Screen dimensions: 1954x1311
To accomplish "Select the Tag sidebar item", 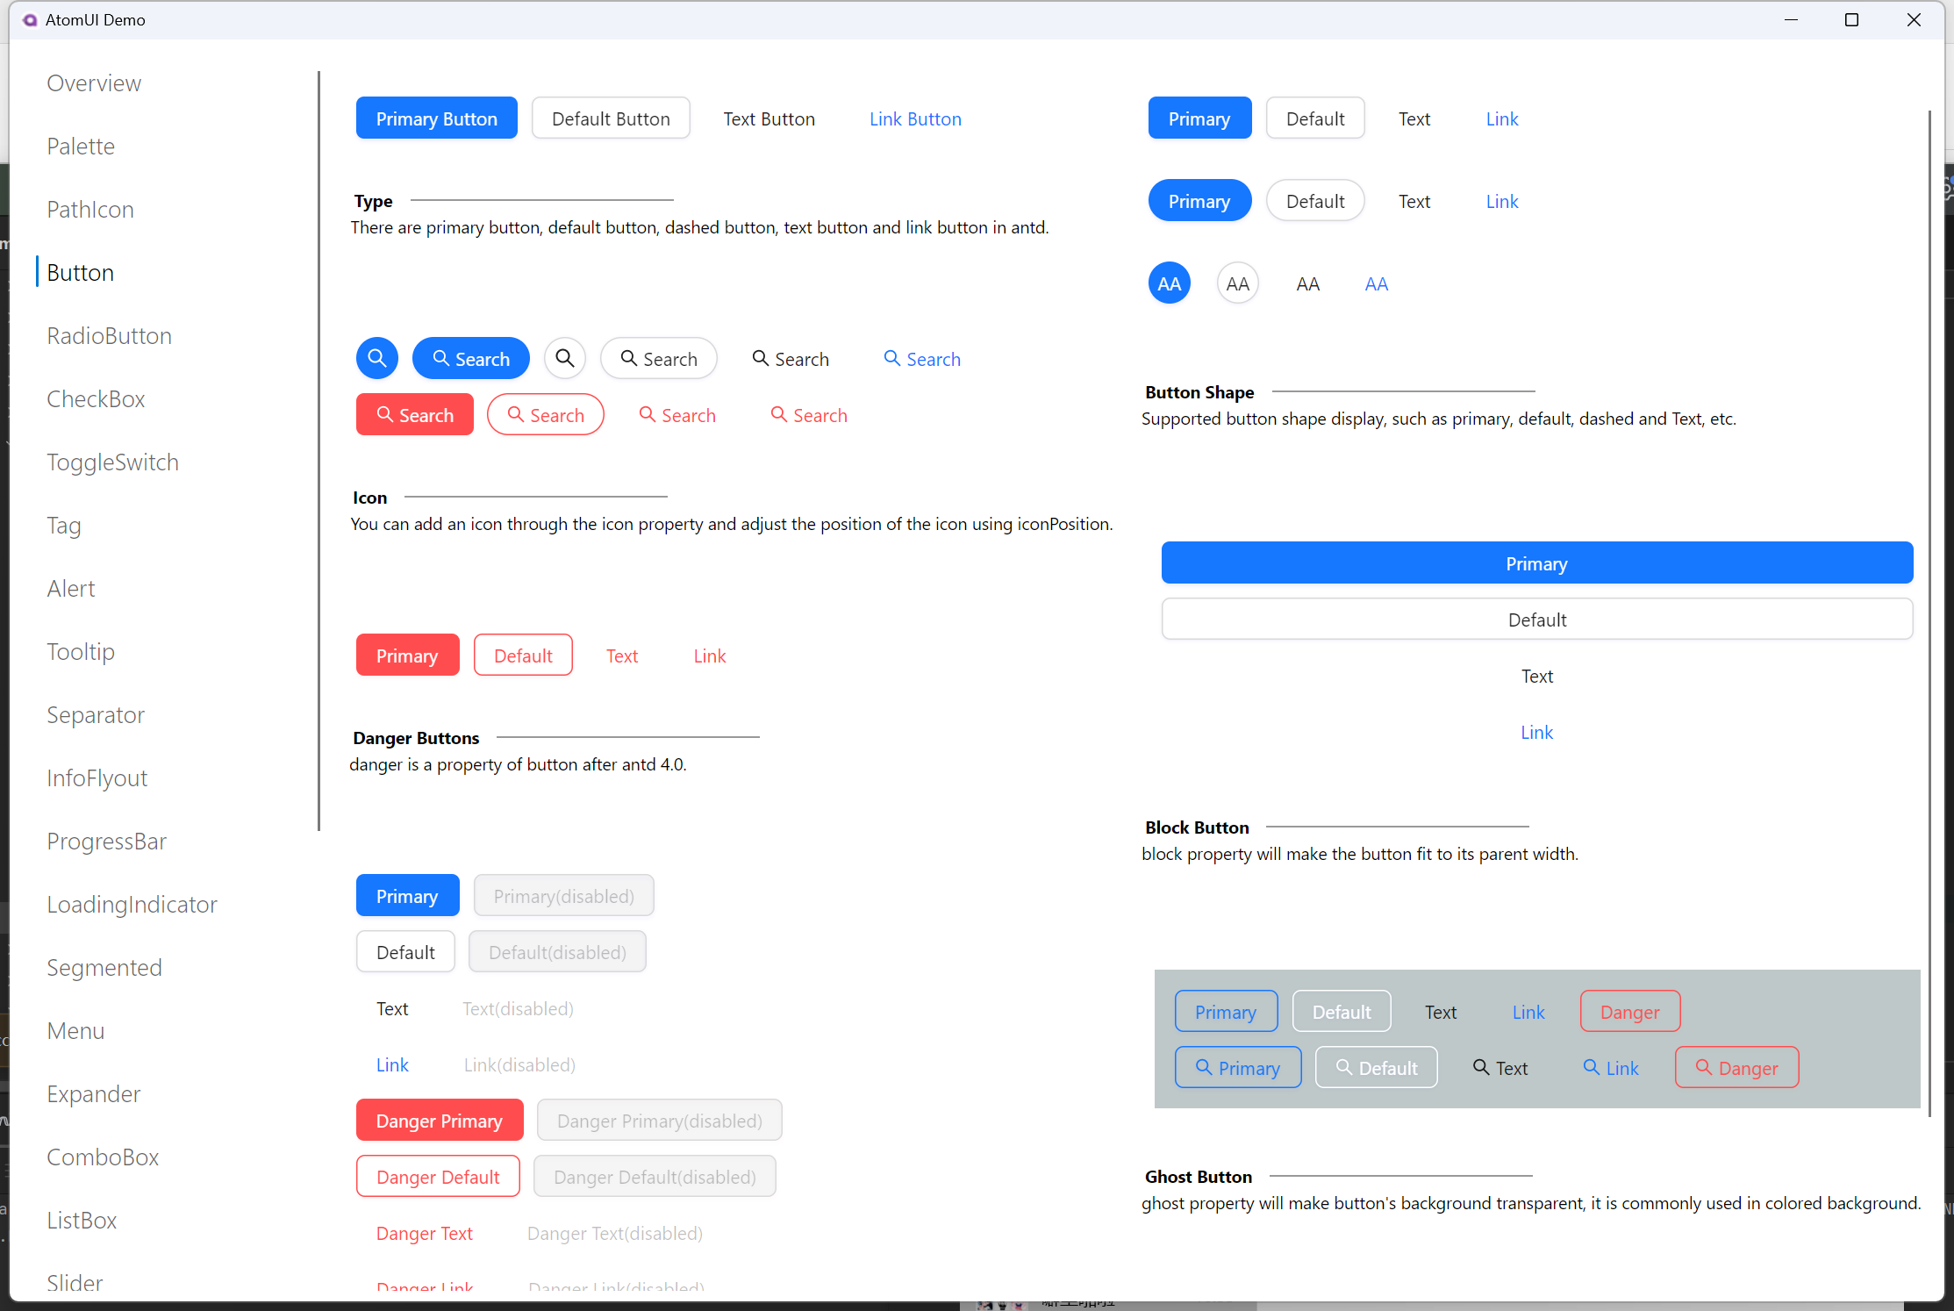I will tap(64, 525).
